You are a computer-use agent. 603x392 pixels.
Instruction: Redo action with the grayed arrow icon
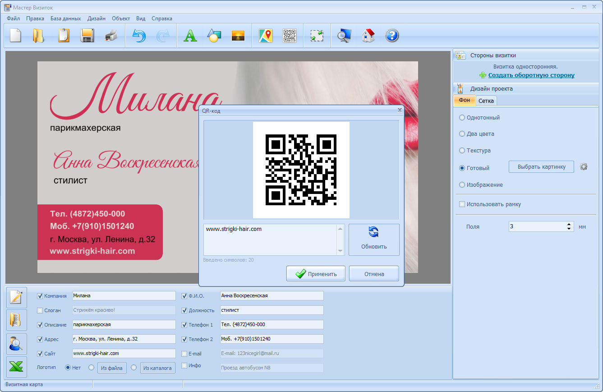pos(163,35)
